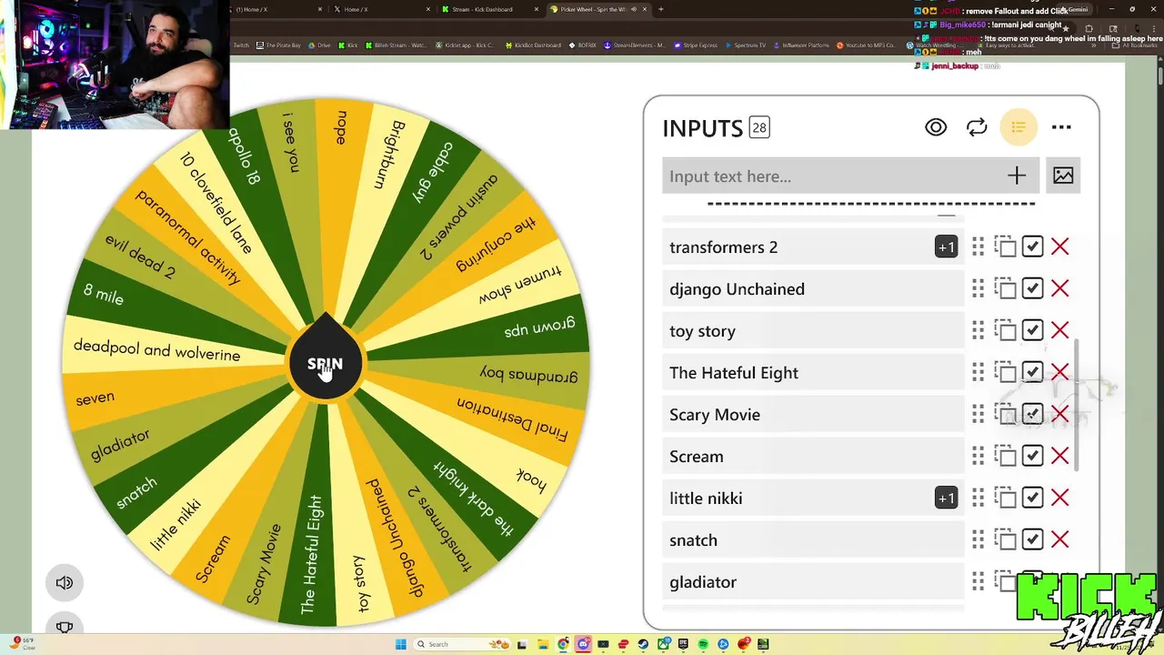The height and width of the screenshot is (655, 1164).
Task: Duplicate The Hateful Eight entry
Action: pos(1005,372)
